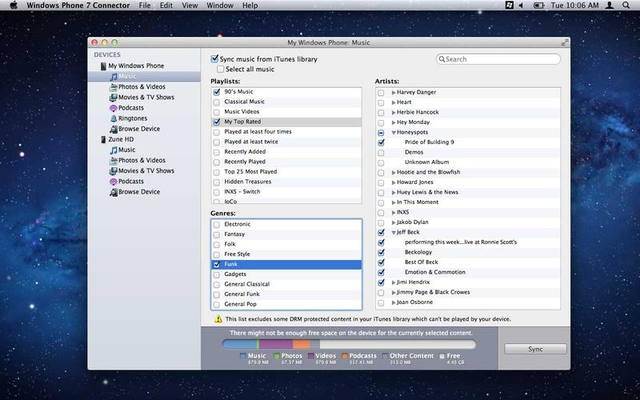Disable Sync music from iTunes library checkbox
Image resolution: width=640 pixels, height=400 pixels.
click(x=214, y=59)
